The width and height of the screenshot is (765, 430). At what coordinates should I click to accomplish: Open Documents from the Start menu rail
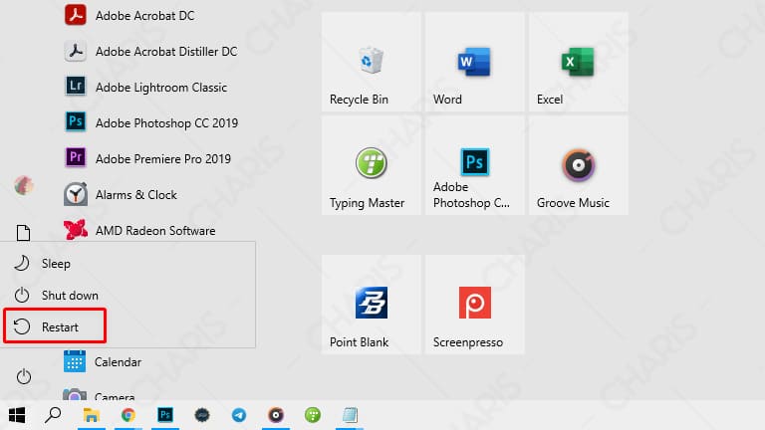pos(24,233)
